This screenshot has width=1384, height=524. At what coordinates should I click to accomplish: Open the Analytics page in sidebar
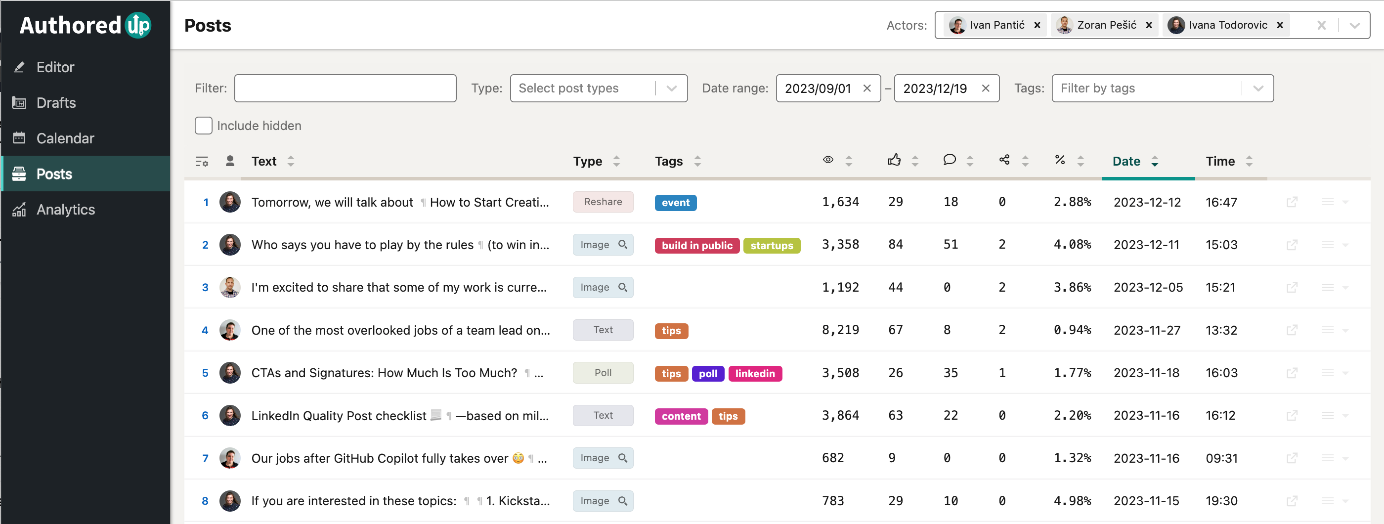point(86,209)
